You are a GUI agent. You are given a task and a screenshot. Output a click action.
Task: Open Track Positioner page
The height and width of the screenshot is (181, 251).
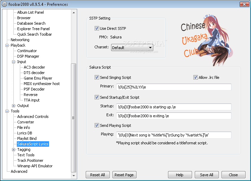[30, 160]
